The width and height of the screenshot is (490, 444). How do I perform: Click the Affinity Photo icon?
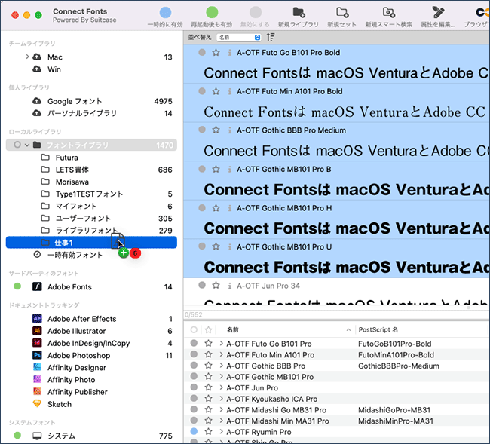point(37,379)
